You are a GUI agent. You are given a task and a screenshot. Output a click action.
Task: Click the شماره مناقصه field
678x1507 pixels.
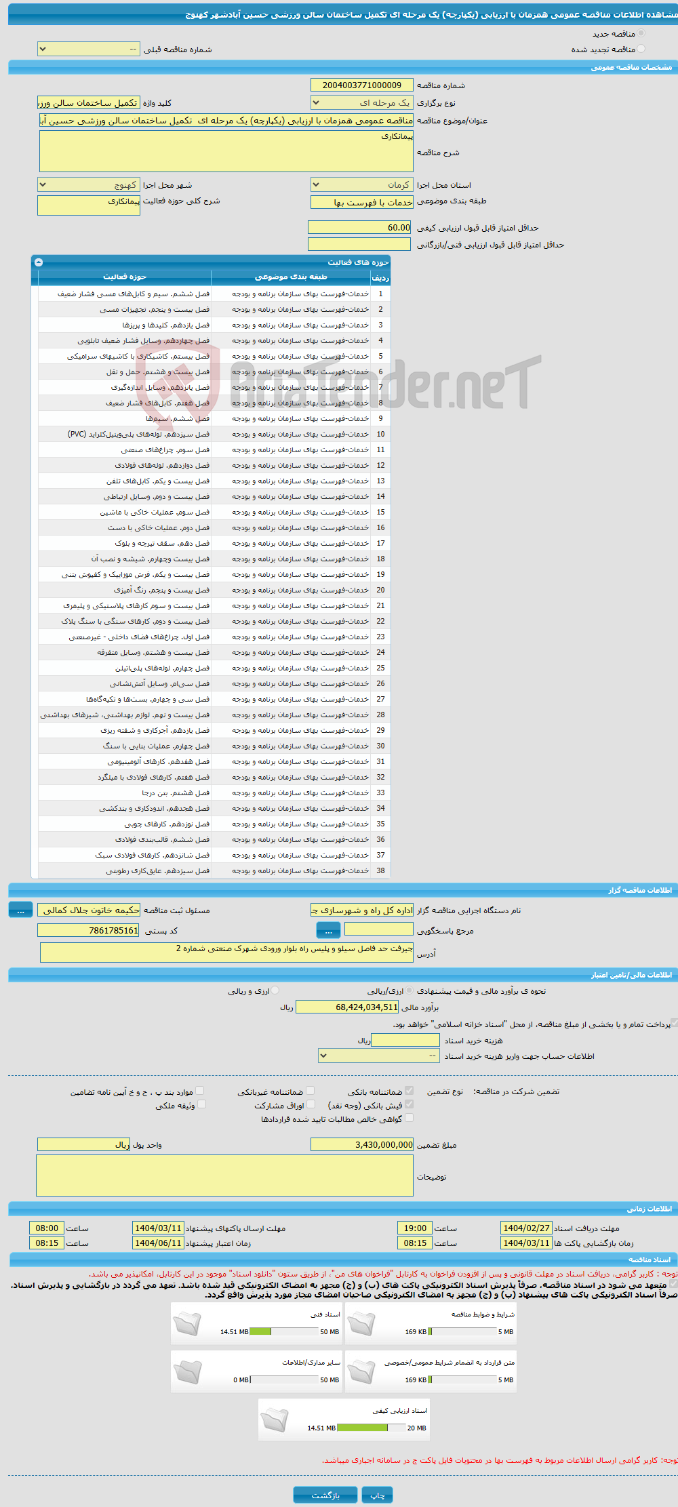pos(362,85)
